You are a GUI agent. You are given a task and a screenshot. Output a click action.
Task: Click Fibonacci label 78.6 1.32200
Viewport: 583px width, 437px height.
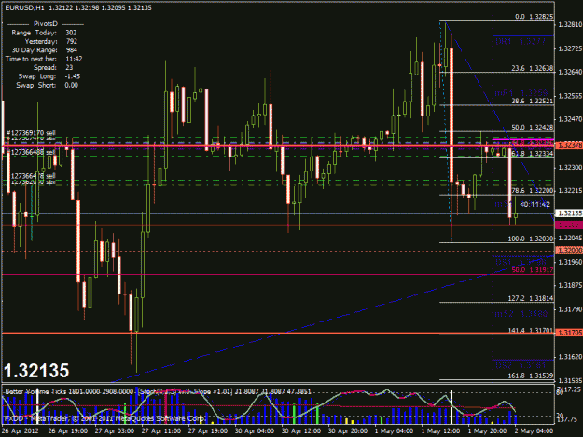pyautogui.click(x=533, y=191)
